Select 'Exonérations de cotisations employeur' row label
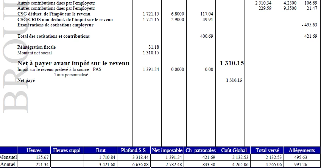Image resolution: width=321 pixels, height=168 pixels. point(55,25)
